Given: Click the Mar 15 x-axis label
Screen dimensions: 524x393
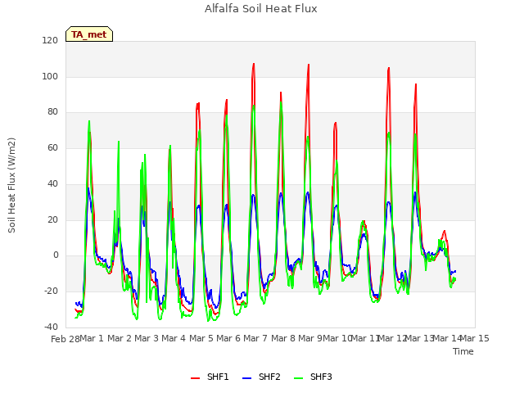Looking at the screenshot, I should tap(475, 338).
